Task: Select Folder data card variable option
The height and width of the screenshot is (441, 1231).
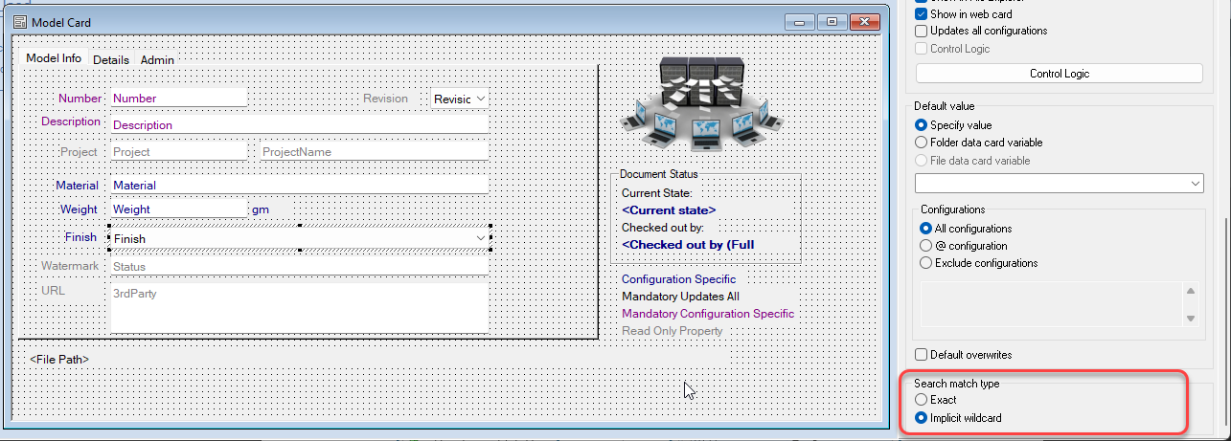Action: (x=922, y=143)
